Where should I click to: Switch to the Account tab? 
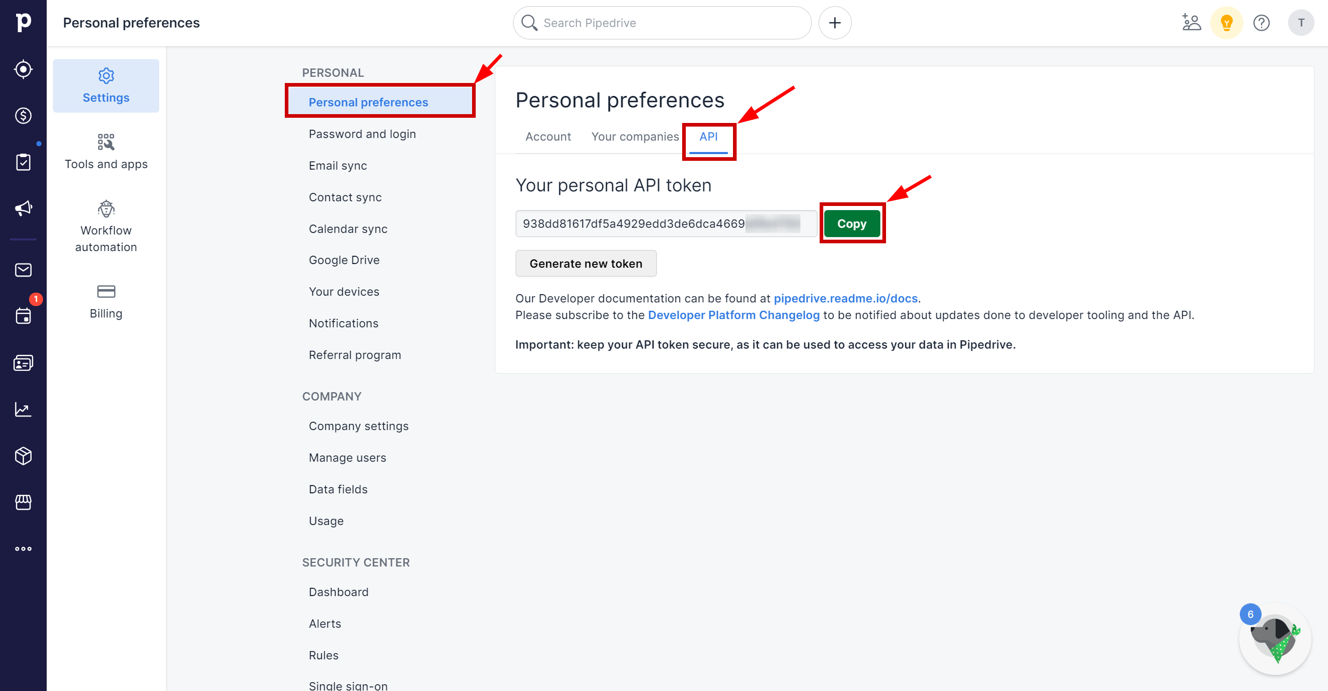click(x=548, y=136)
